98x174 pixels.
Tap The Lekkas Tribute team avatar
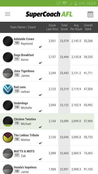pos(8,137)
